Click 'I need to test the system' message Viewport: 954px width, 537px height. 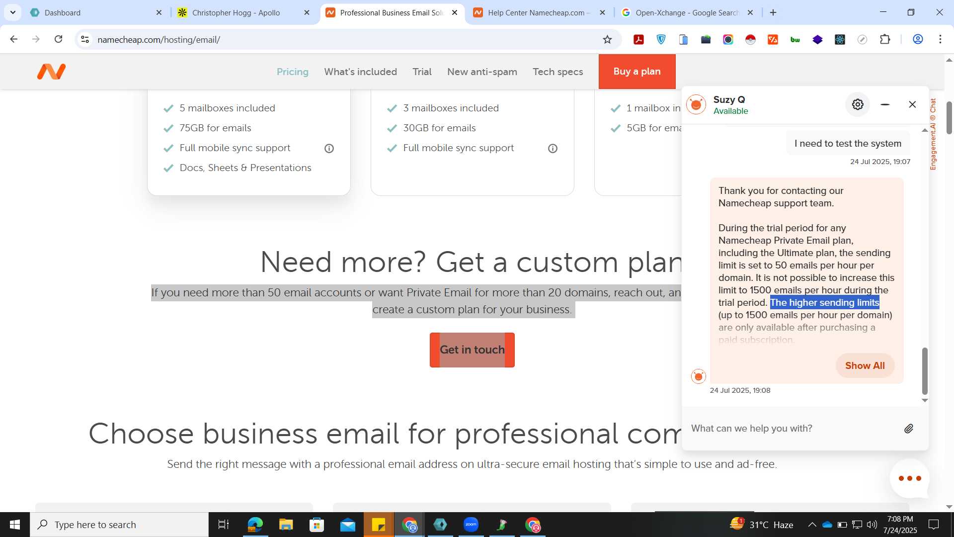point(848,144)
